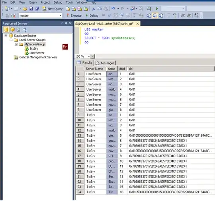This screenshot has width=215, height=201.
Task: Click the editor horizontal scroll left arrow
Action: pyautogui.click(x=93, y=56)
